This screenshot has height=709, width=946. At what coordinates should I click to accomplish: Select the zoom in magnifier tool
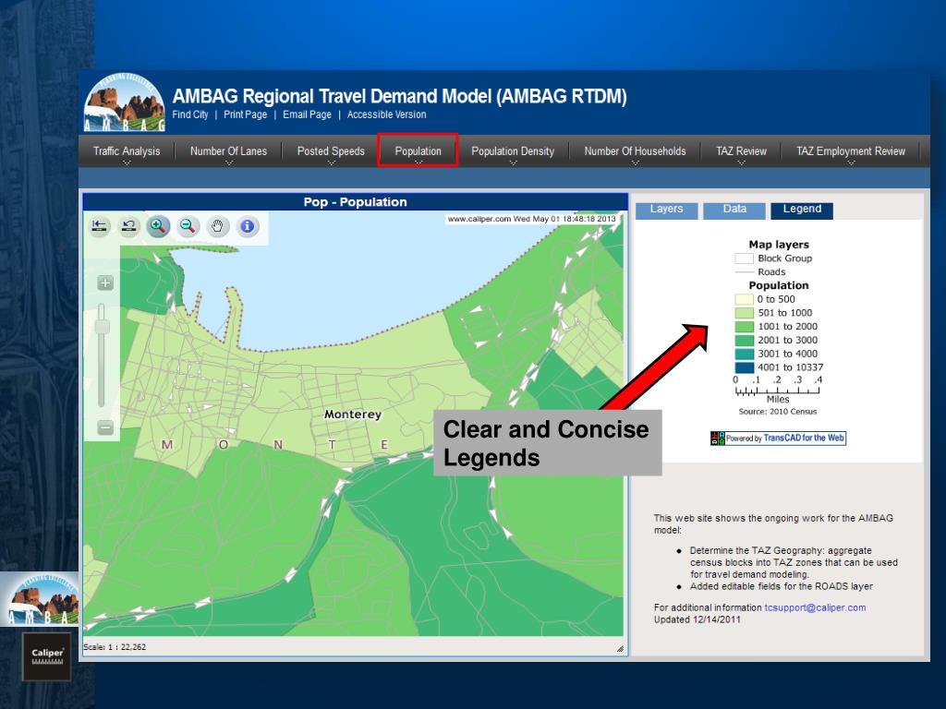158,227
